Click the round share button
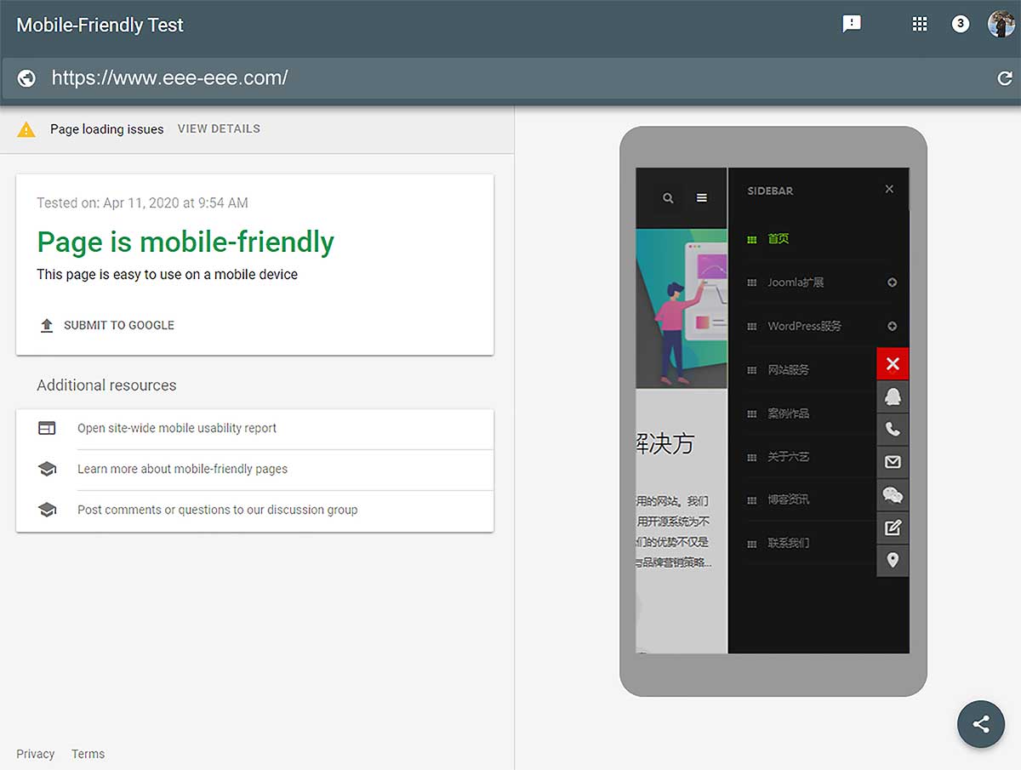 pyautogui.click(x=980, y=724)
